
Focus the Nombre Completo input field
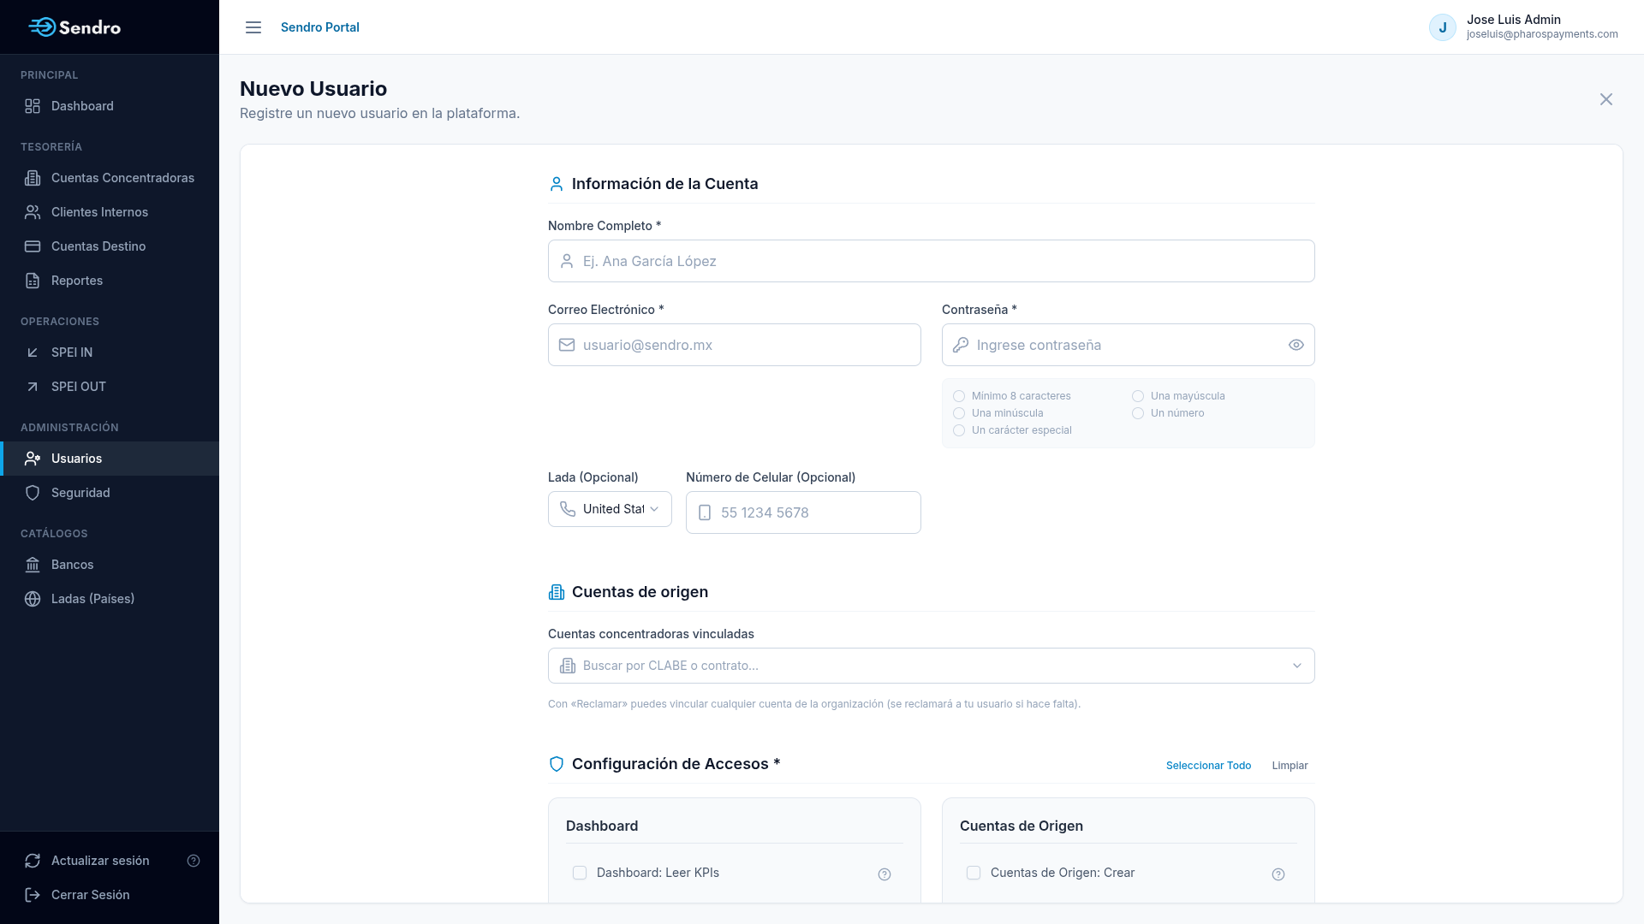click(x=932, y=261)
